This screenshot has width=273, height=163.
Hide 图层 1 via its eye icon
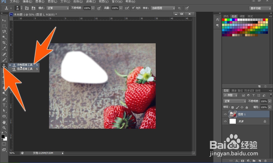[225, 114]
